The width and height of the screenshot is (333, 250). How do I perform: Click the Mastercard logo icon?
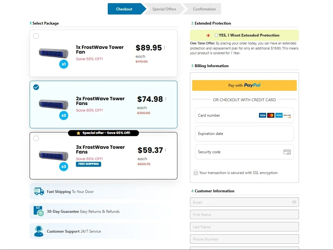click(271, 115)
